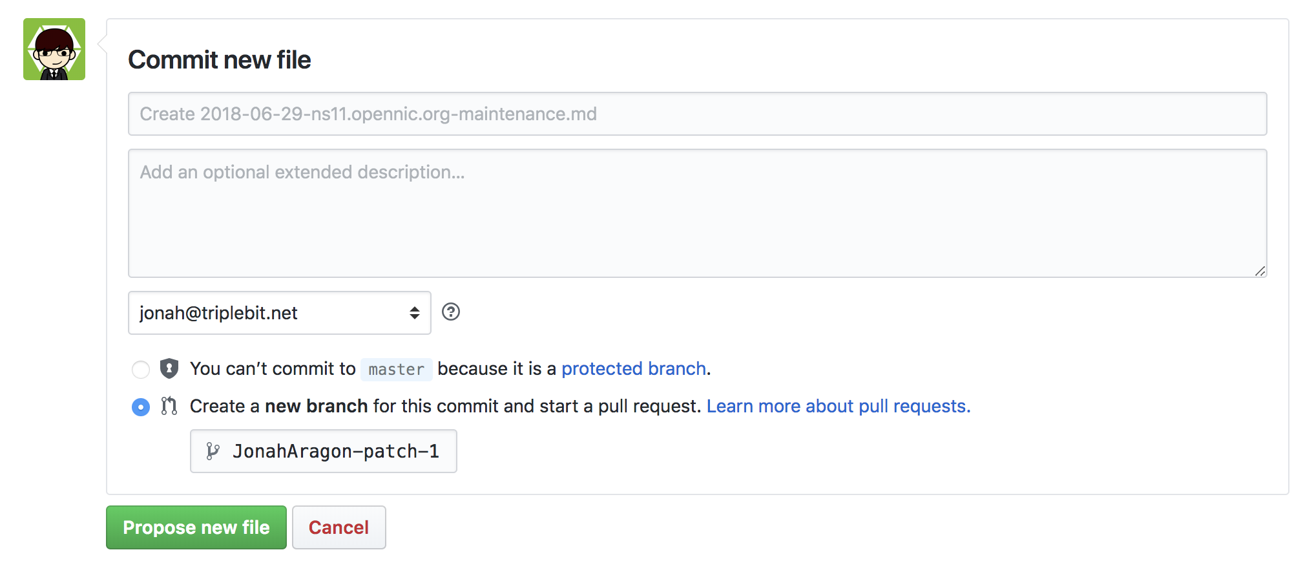Click the user avatar image

tap(54, 49)
